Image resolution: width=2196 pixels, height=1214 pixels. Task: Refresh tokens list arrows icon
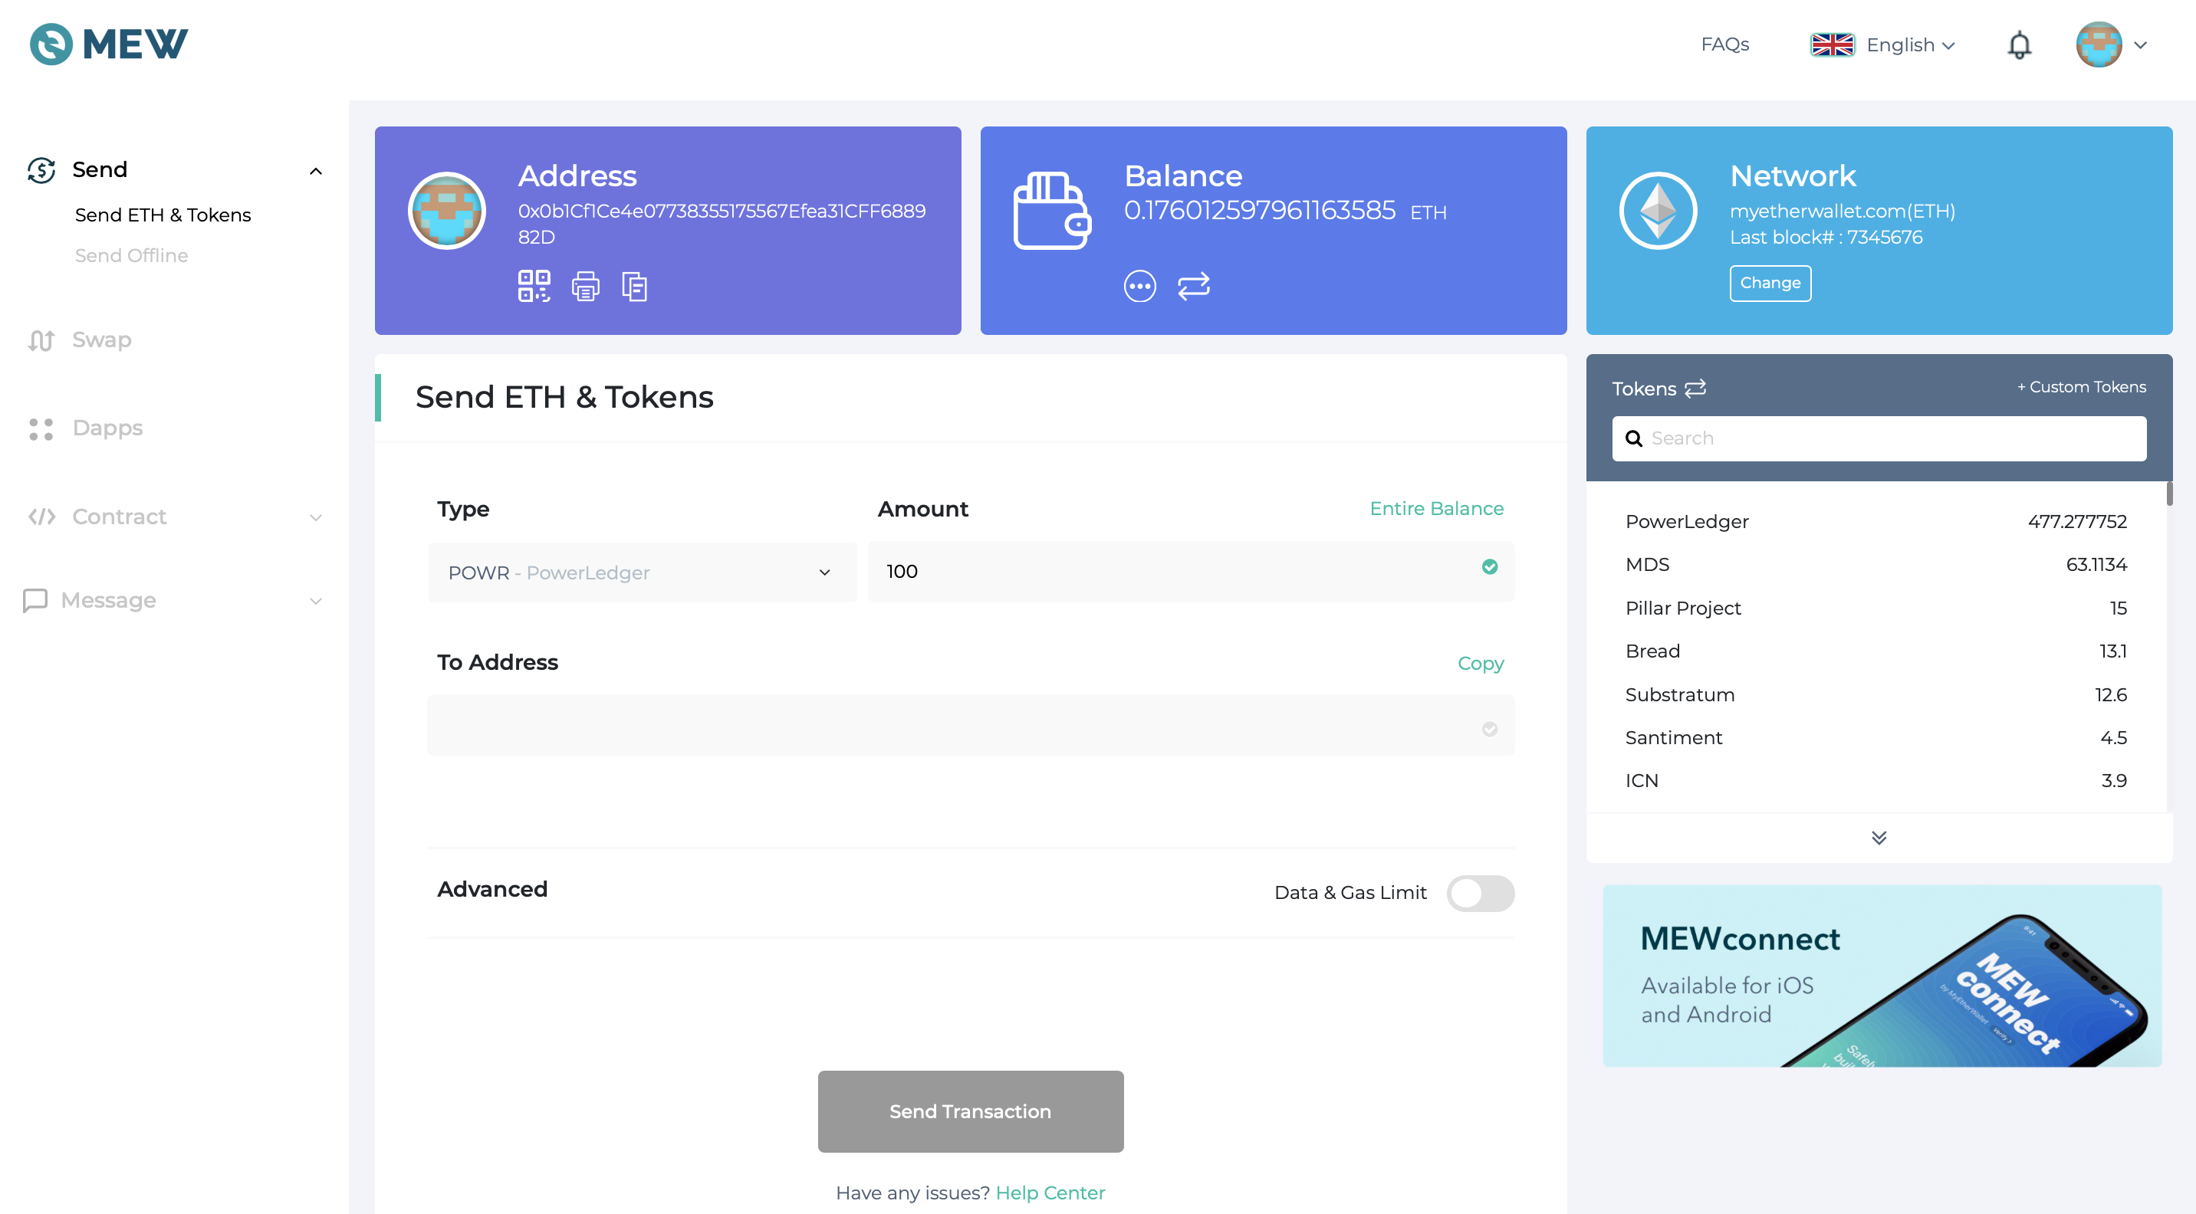tap(1695, 389)
